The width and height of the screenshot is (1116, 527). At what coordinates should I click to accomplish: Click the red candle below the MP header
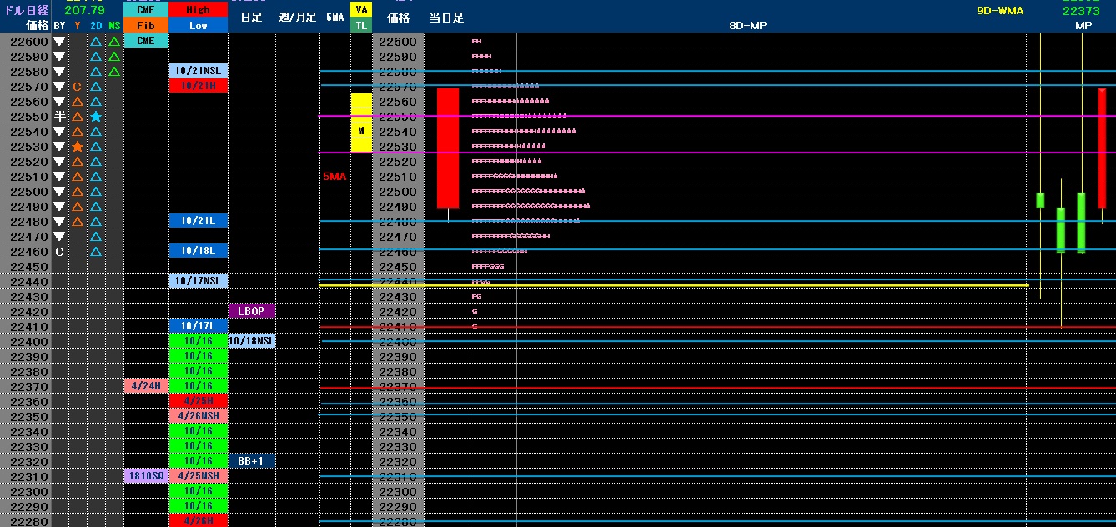click(1102, 148)
